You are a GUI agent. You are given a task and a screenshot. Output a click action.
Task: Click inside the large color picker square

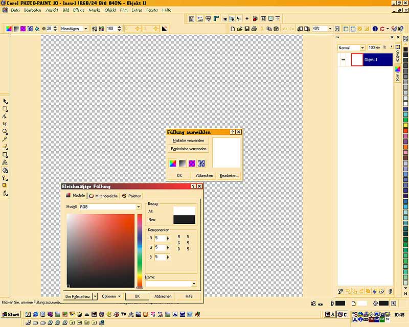pyautogui.click(x=100, y=250)
